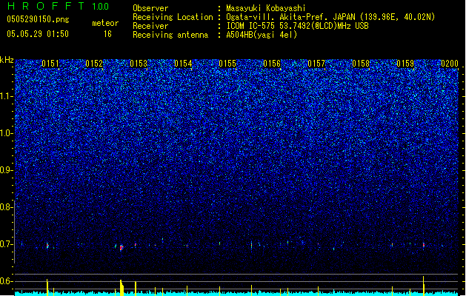The width and height of the screenshot is (466, 296).
Task: Click the 'meteor' label
Action: coord(105,23)
